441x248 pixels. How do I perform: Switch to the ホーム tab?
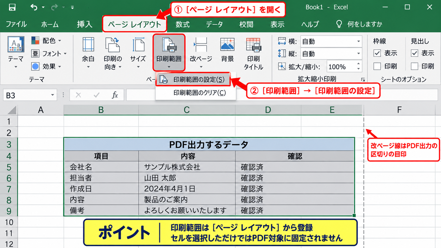[x=50, y=24]
